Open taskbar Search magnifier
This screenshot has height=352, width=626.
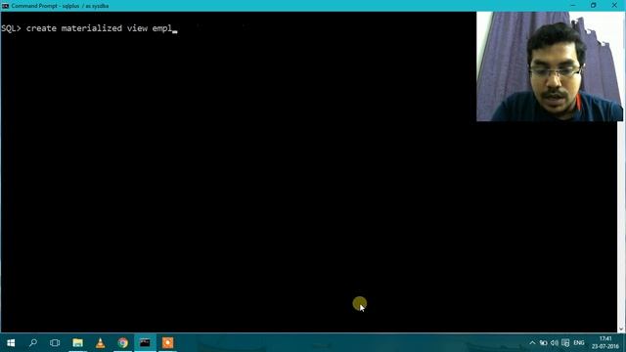[33, 343]
